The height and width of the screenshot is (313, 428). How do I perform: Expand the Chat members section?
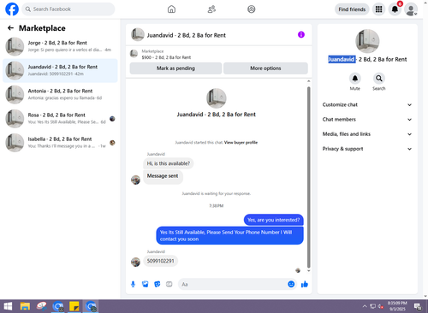[367, 120]
